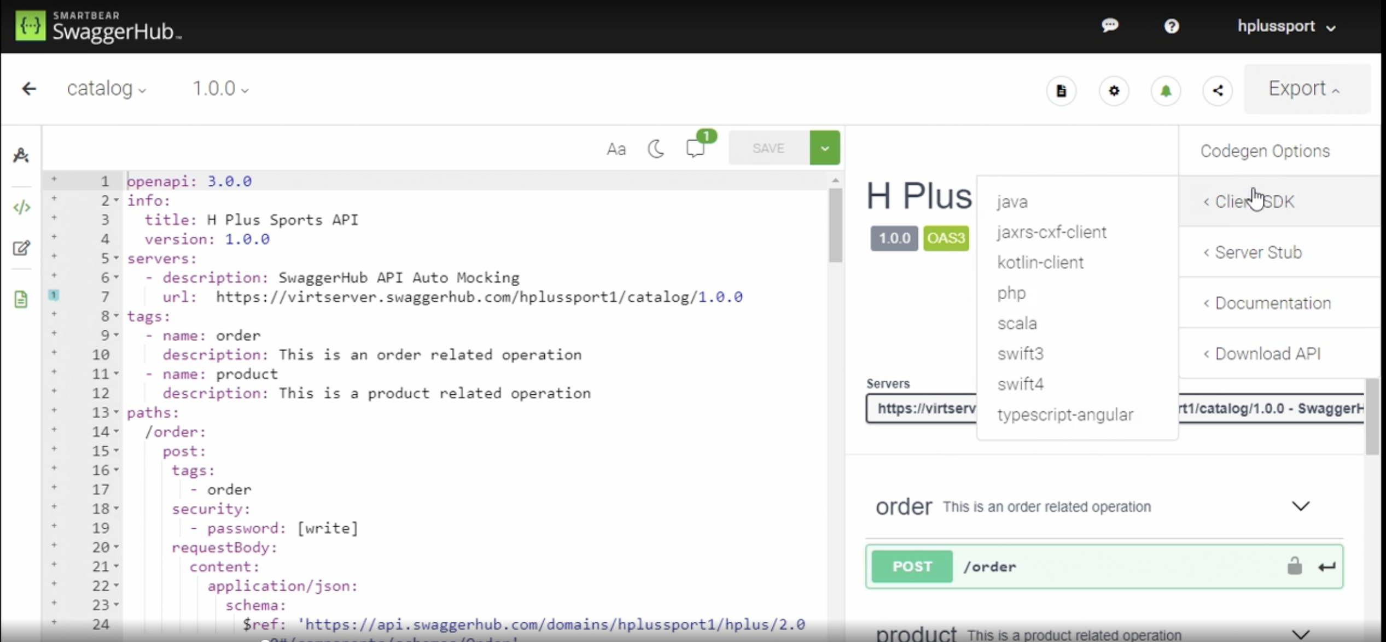Open the document view icon in header

click(1061, 91)
